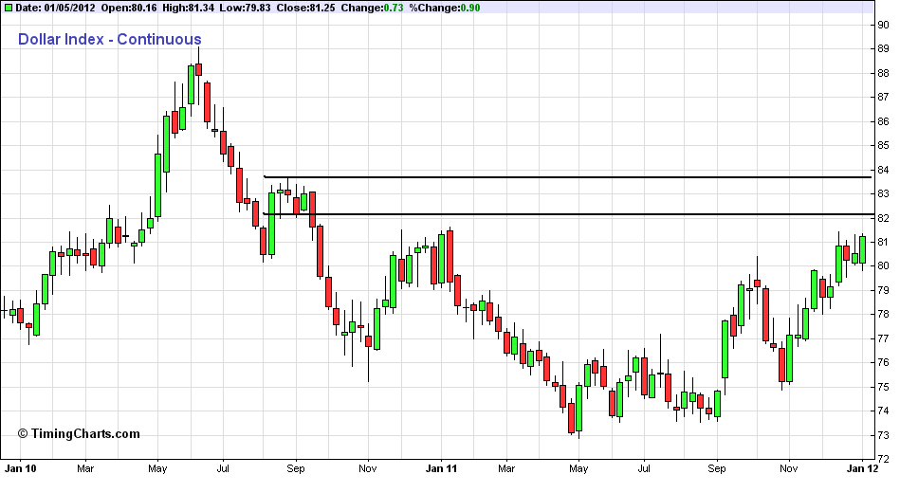Click the green candle legend square
918x493 pixels.
8,8
